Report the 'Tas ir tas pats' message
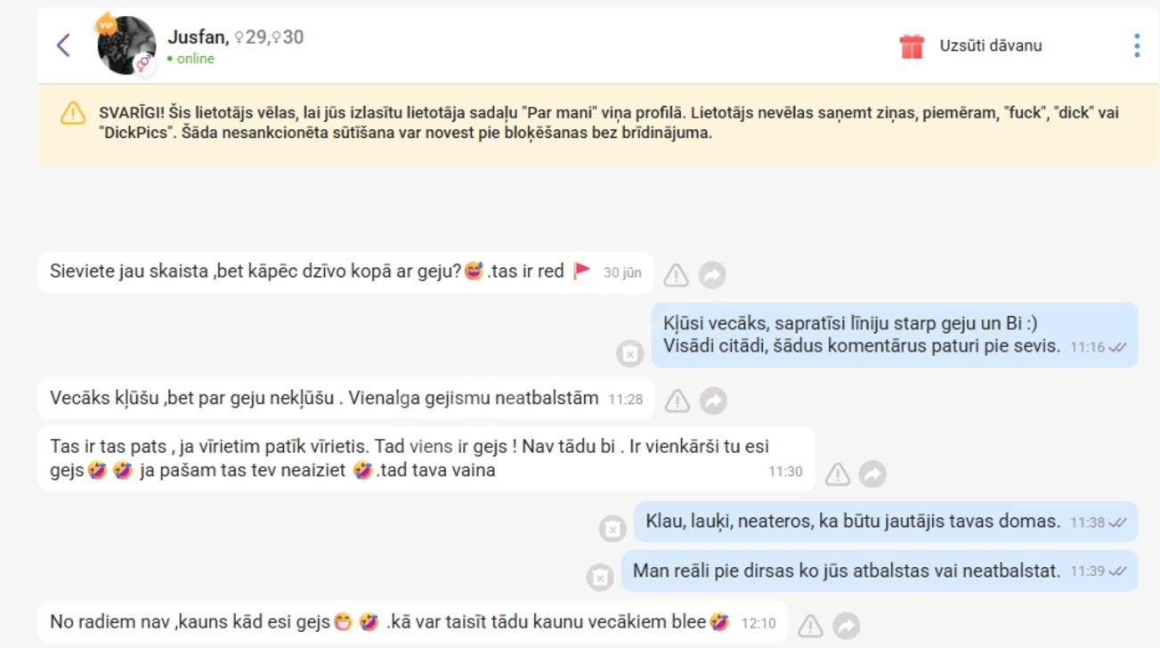Screen dimensions: 1160x648 pyautogui.click(x=838, y=474)
